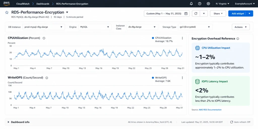Click the ~1–2% value
This screenshot has width=258, height=129.
205,57
